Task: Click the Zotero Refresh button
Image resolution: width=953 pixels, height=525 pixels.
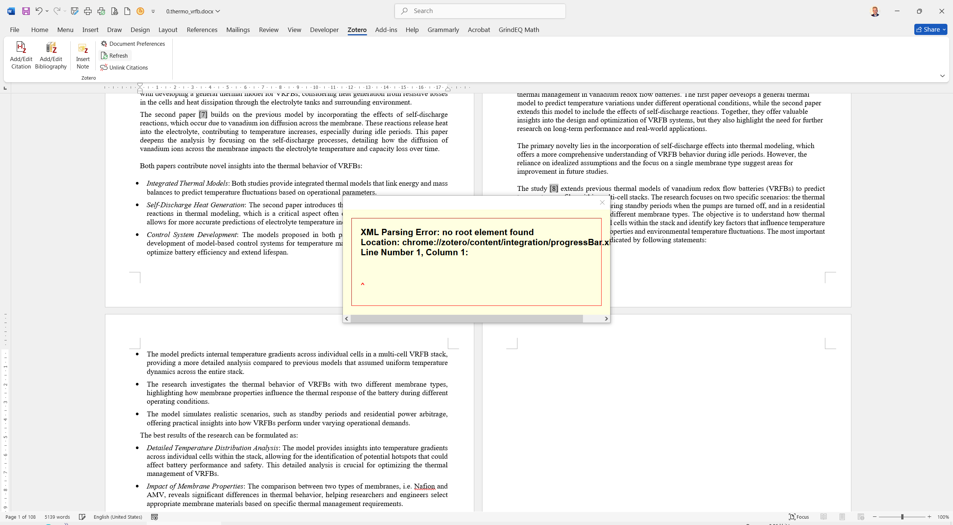Action: pyautogui.click(x=115, y=55)
